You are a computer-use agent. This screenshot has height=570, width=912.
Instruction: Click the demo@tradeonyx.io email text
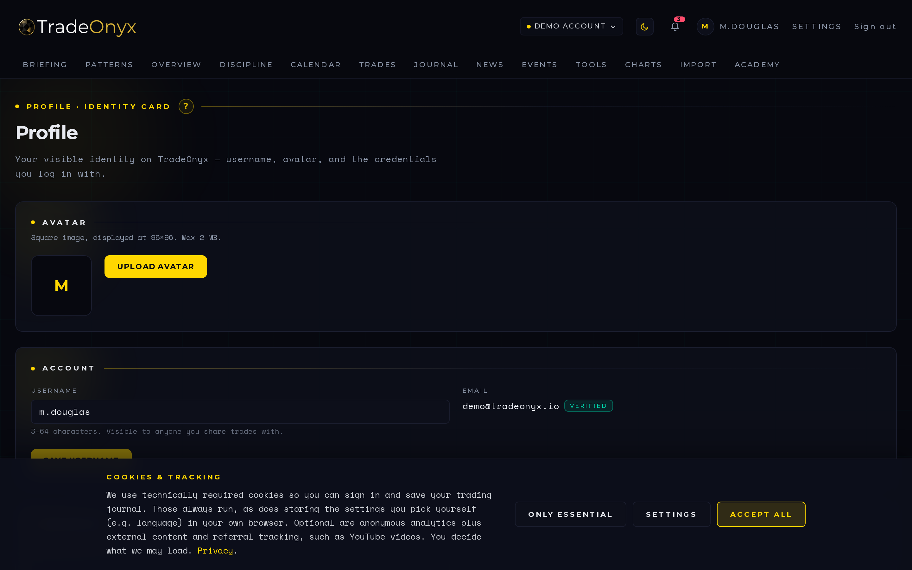point(511,406)
